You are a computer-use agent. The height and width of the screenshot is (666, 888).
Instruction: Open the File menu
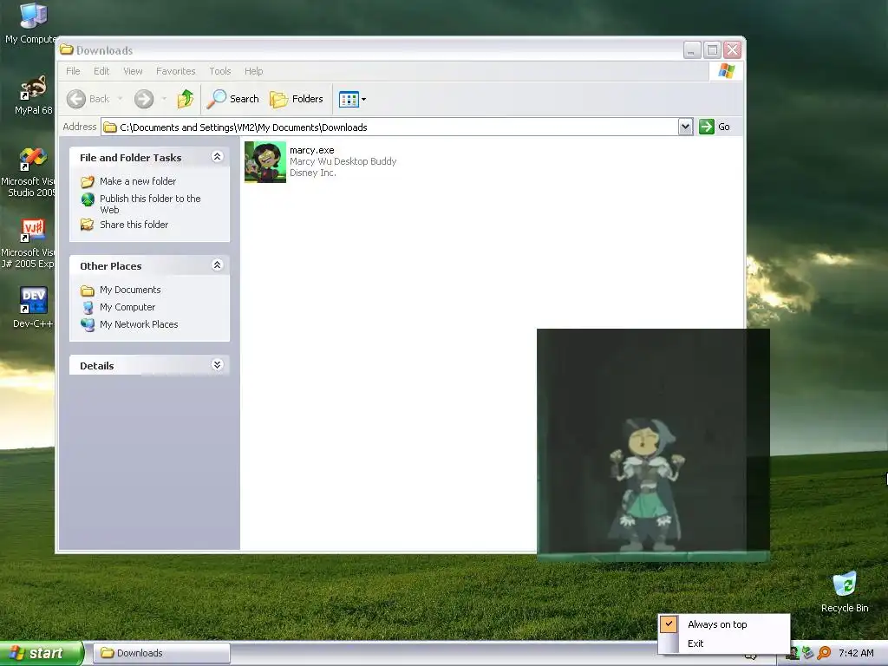tap(73, 71)
